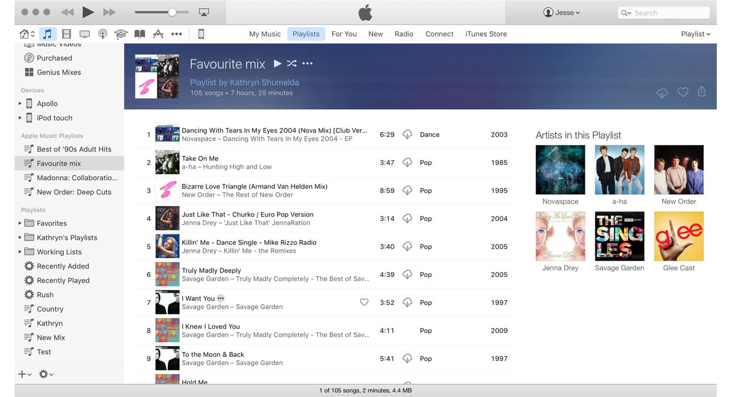Viewport: 731px width, 397px height.
Task: Skip to previous track with rewind button
Action: pos(67,12)
